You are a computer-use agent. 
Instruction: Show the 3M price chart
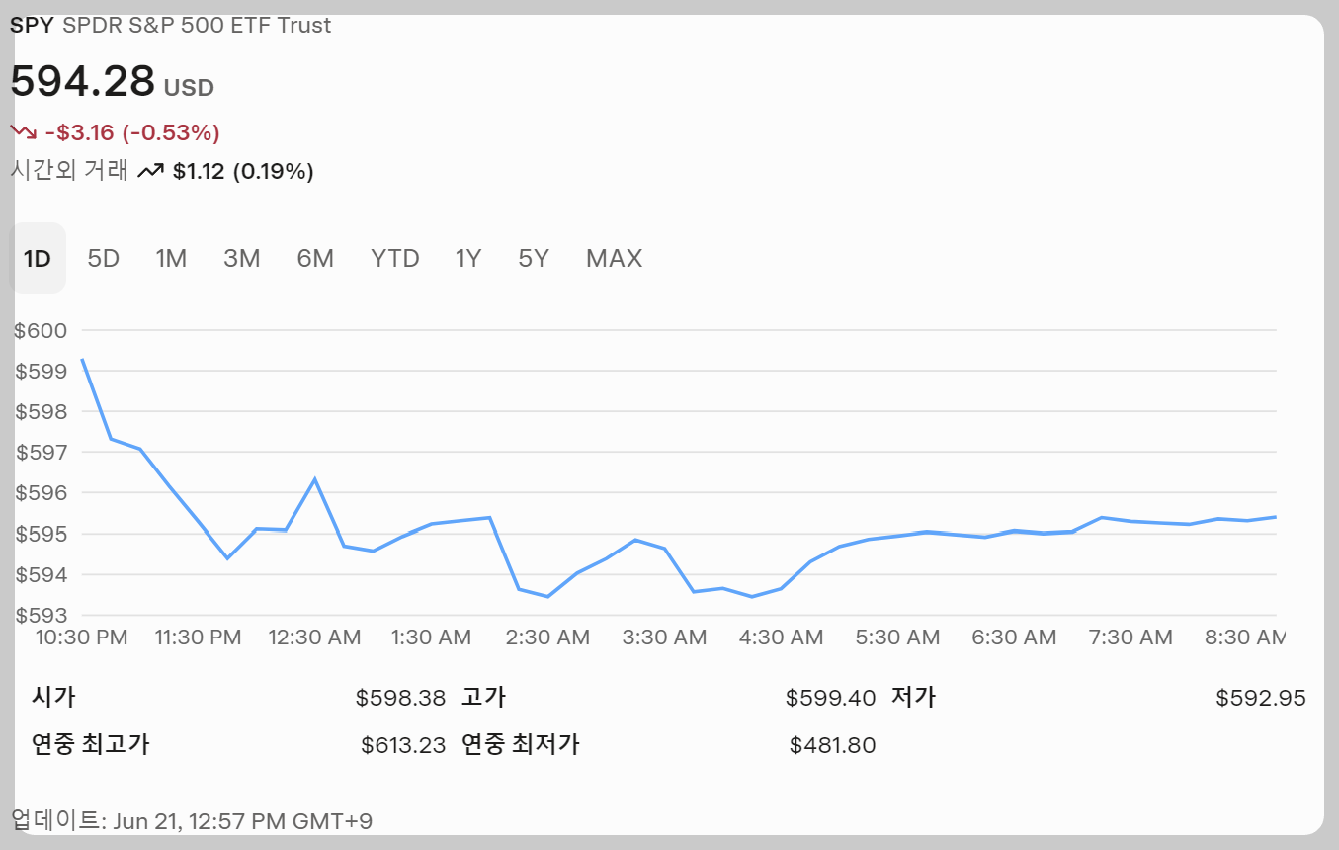[241, 259]
